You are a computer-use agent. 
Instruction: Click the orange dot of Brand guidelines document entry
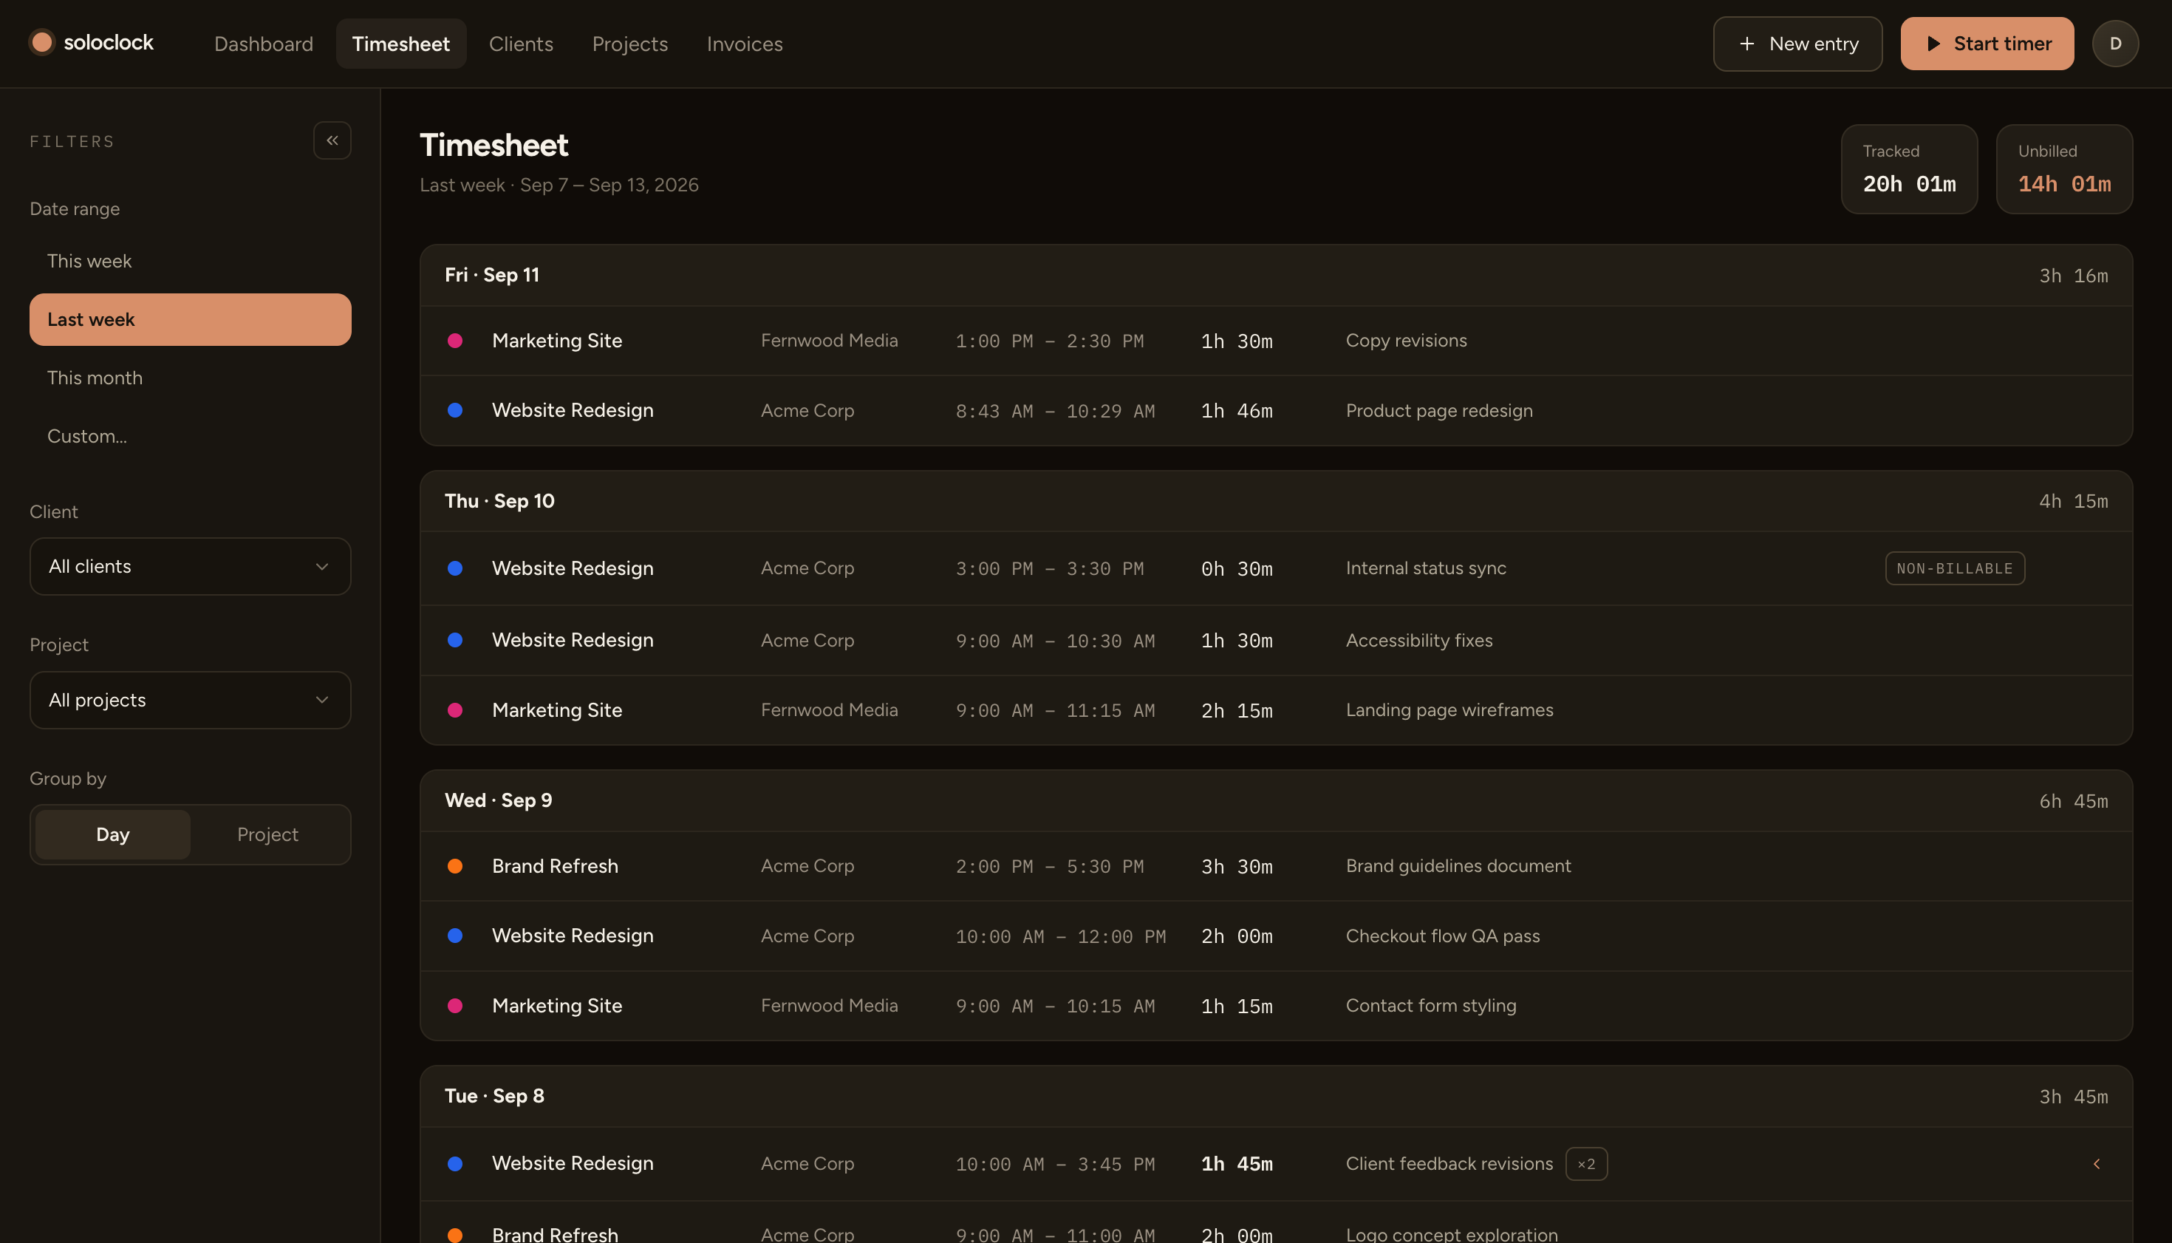tap(455, 865)
